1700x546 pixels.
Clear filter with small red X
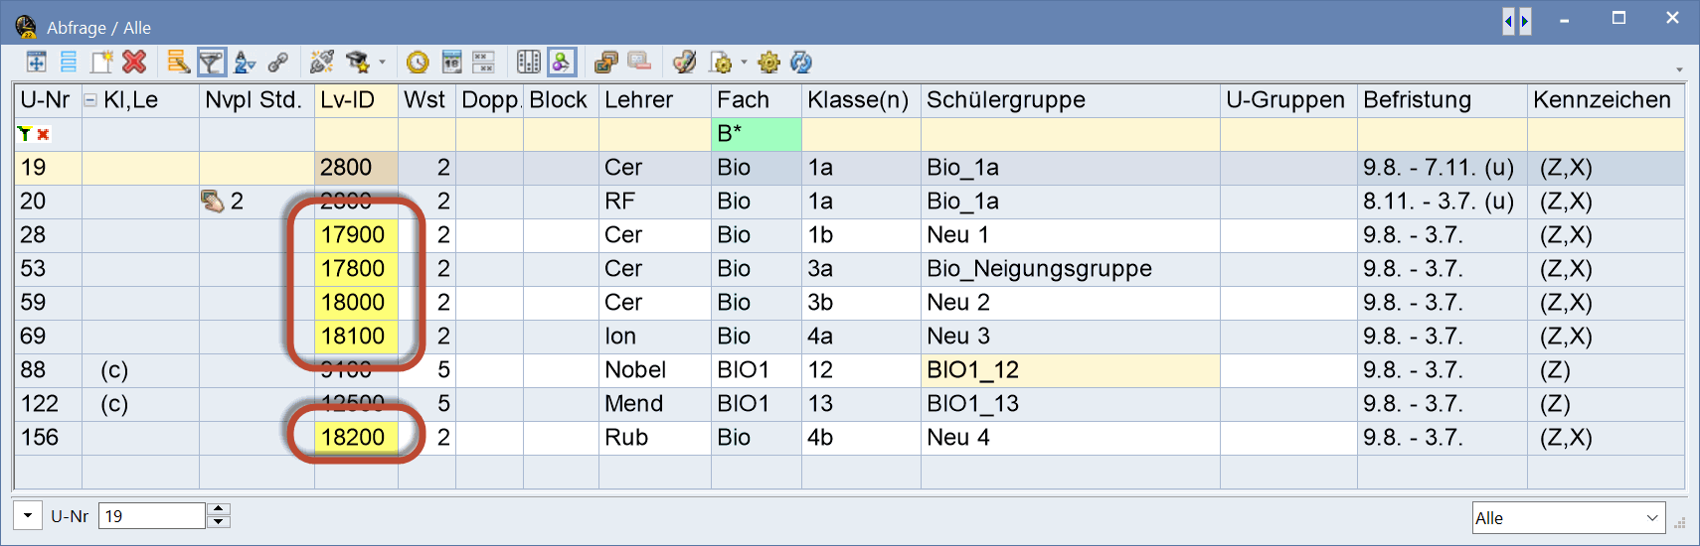click(44, 134)
